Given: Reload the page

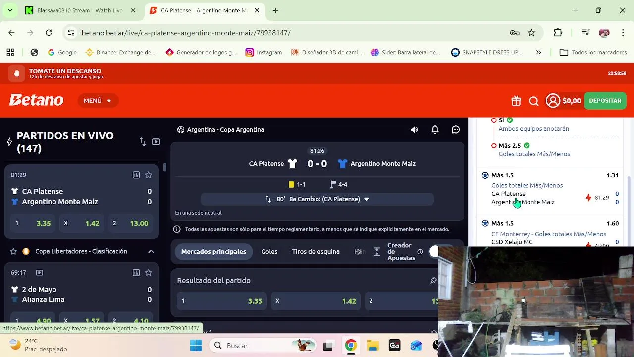Looking at the screenshot, I should [x=49, y=33].
